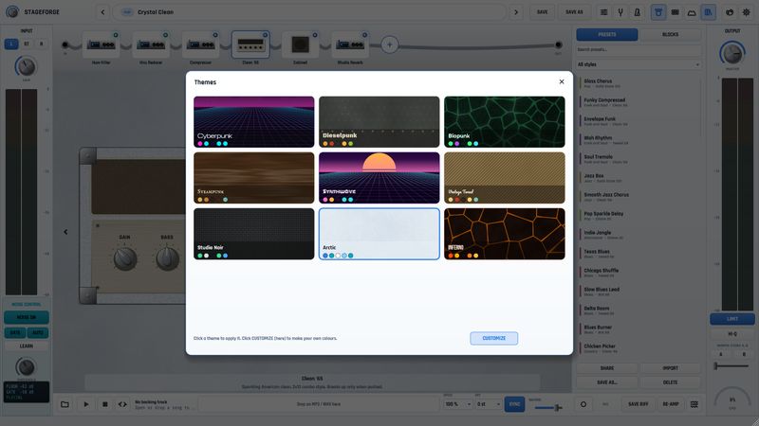This screenshot has width=759, height=426.
Task: Stop the backing track
Action: [104, 404]
